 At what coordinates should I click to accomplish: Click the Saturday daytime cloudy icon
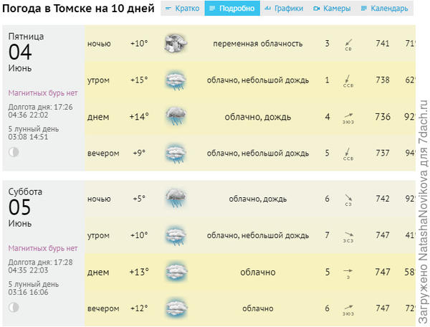175,272
